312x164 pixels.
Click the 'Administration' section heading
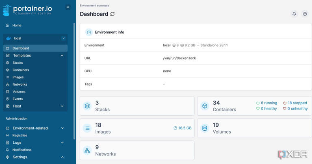coord(17,119)
